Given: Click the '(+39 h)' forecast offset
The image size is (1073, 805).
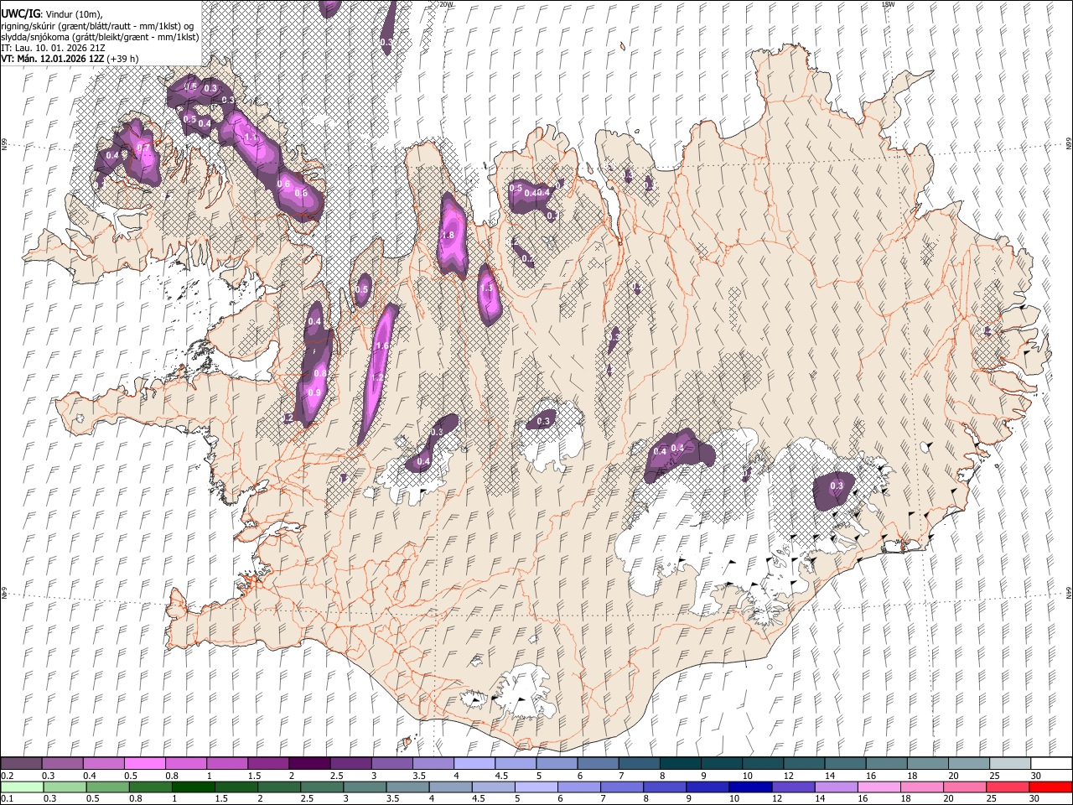Looking at the screenshot, I should [x=123, y=59].
